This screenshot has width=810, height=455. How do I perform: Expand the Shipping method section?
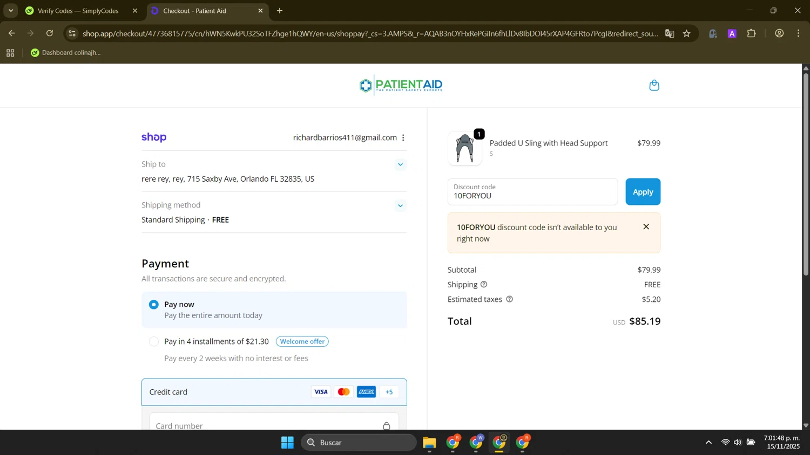(x=400, y=205)
